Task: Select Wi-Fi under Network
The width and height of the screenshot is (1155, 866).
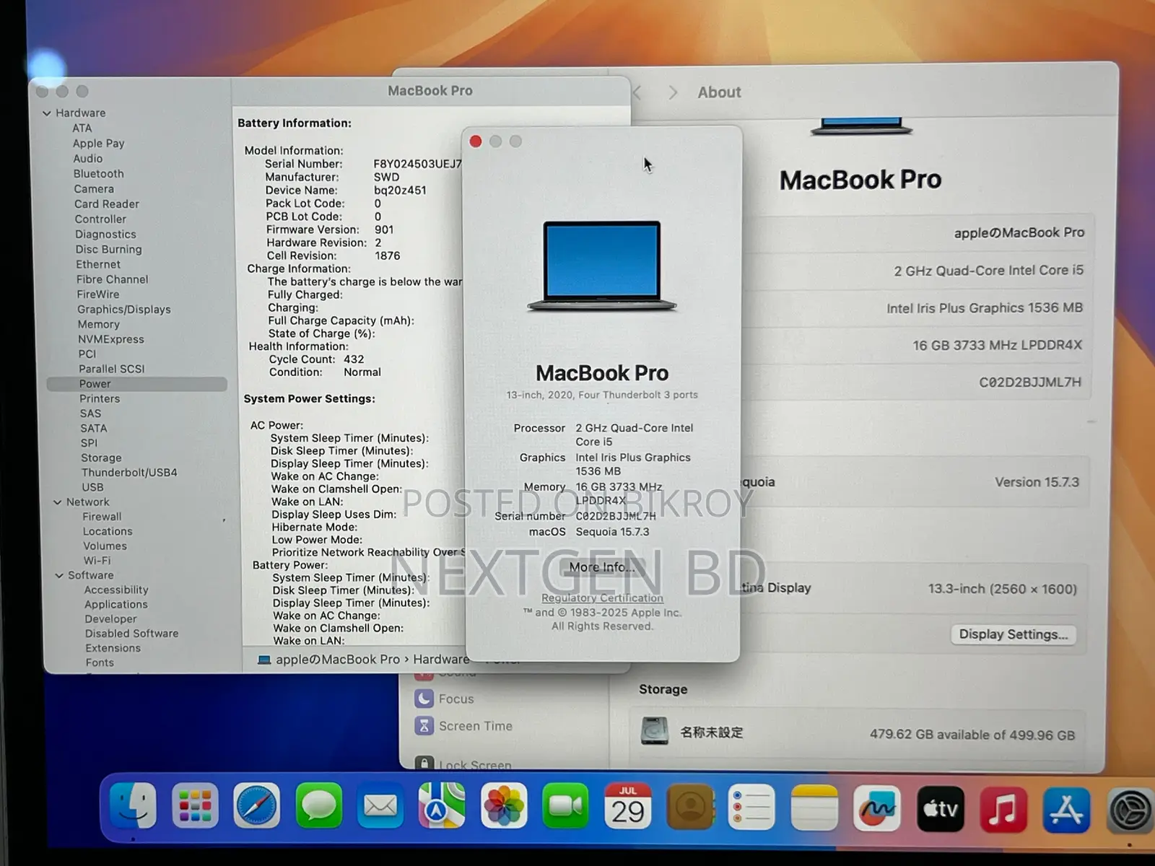Action: click(97, 561)
